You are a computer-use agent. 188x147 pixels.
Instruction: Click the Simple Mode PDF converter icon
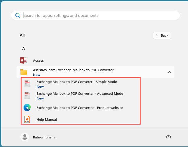[27, 84]
